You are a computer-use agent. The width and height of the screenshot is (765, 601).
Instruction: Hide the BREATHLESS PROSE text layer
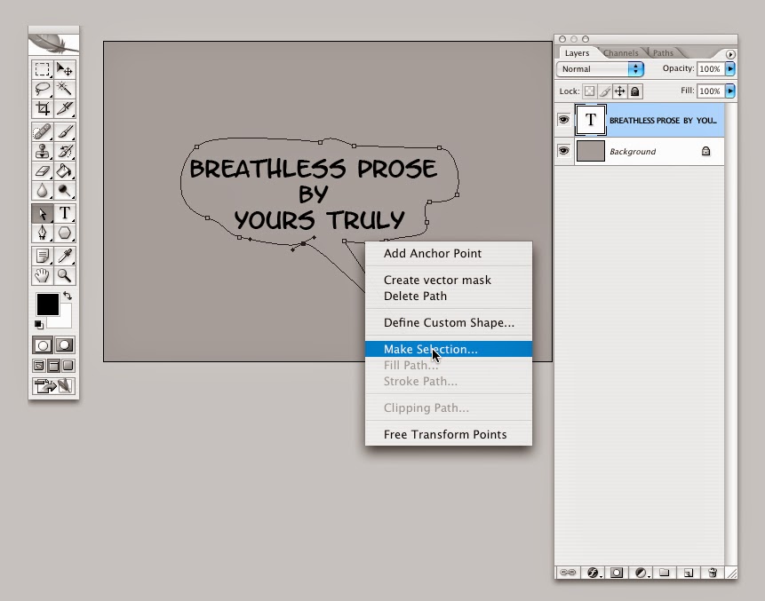click(564, 120)
